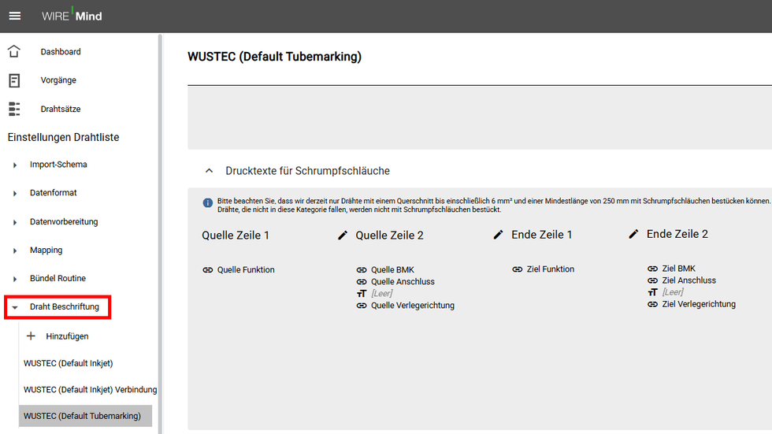This screenshot has height=434, width=772.
Task: Expand the Import-Schema tree arrow
Action: click(15, 165)
